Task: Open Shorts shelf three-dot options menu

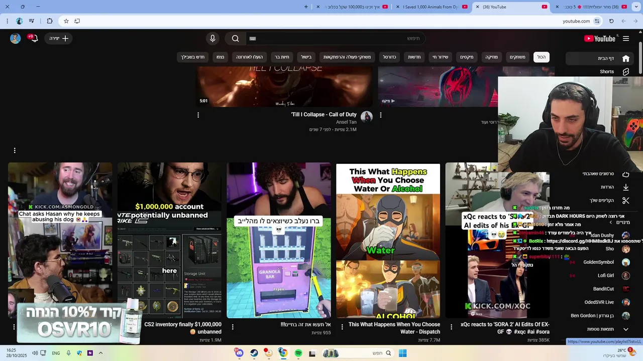Action: pos(15,150)
